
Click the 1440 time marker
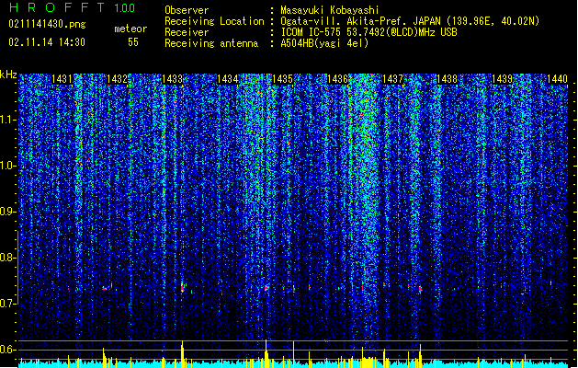(x=558, y=79)
